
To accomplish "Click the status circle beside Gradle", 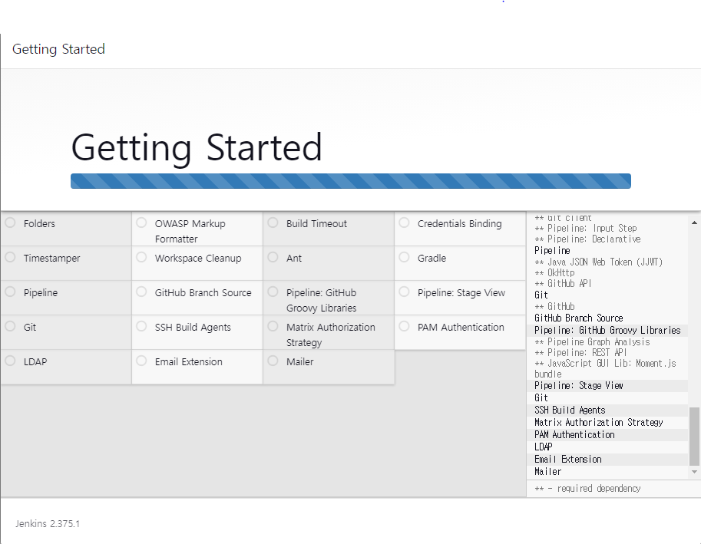I will point(404,257).
